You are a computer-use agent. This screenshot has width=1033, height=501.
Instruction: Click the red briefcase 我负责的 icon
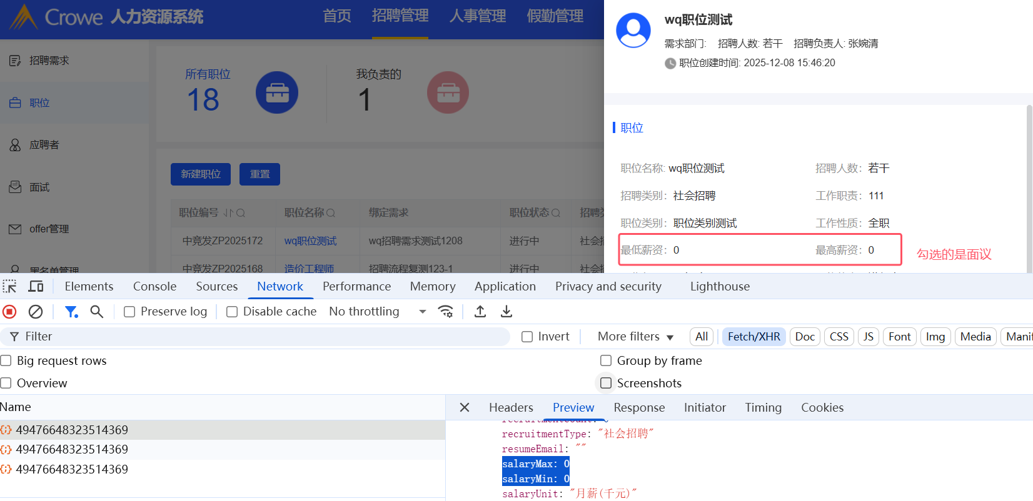448,92
